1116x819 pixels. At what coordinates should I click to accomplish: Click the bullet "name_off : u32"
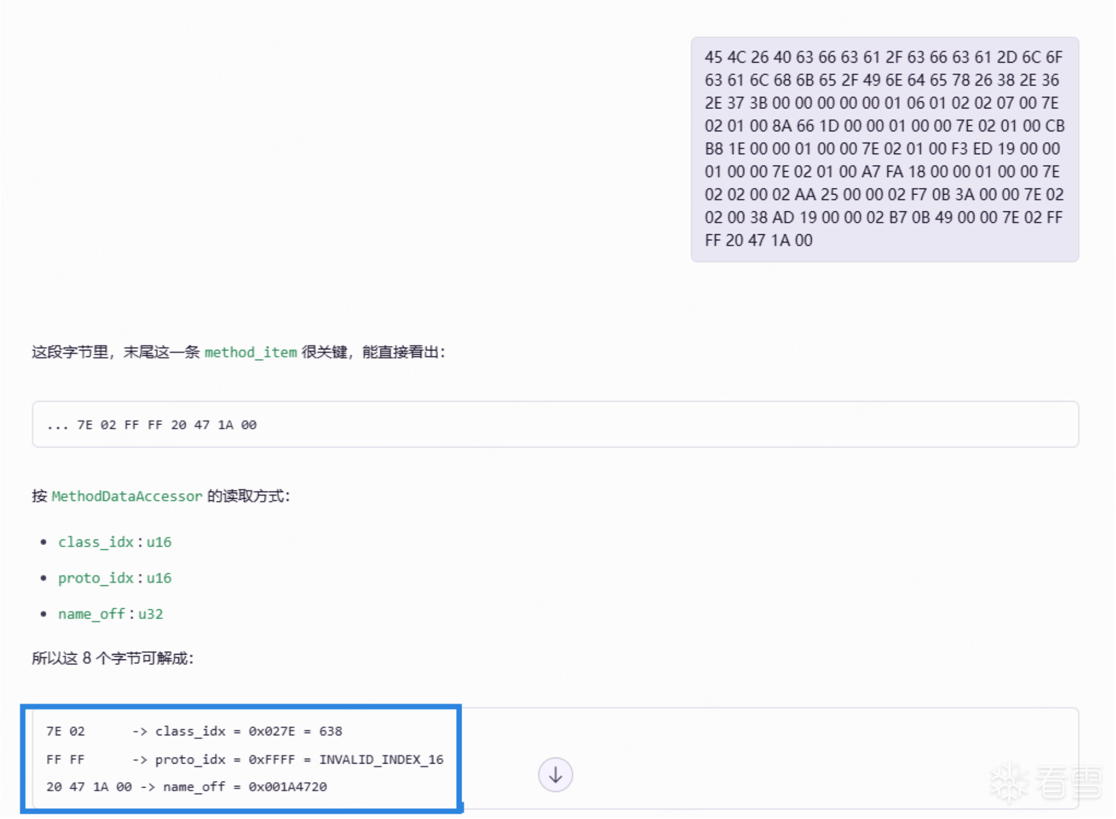[x=110, y=614]
